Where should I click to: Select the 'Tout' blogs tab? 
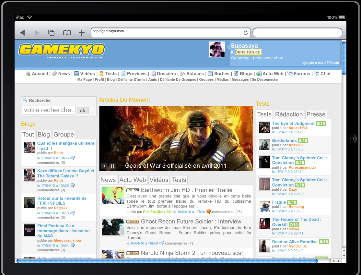click(28, 135)
